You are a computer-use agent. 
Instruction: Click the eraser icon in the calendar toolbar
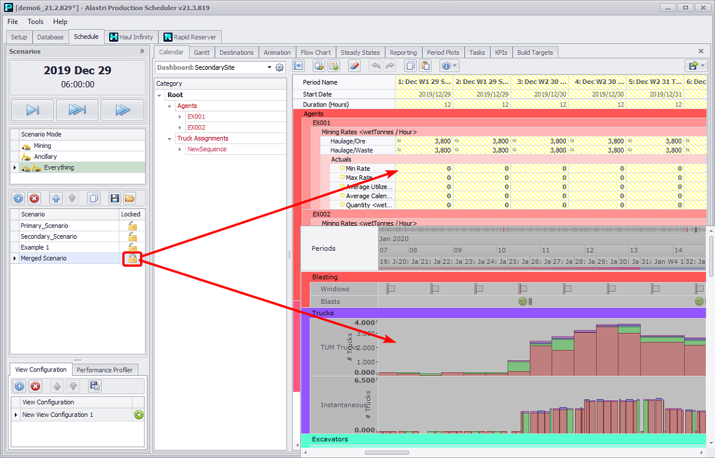[x=354, y=66]
